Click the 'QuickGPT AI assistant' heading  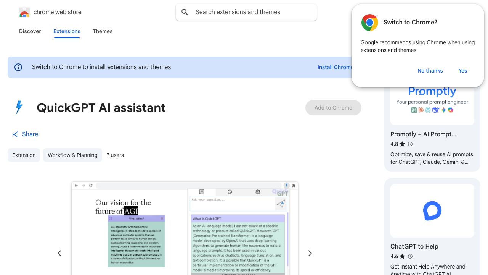101,108
